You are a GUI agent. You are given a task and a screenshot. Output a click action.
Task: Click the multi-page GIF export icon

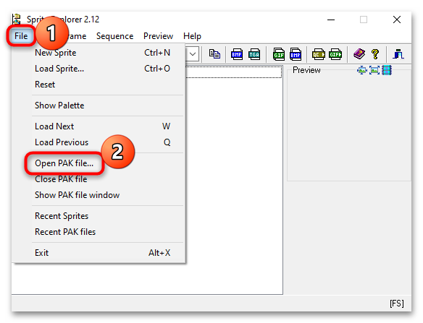click(278, 54)
